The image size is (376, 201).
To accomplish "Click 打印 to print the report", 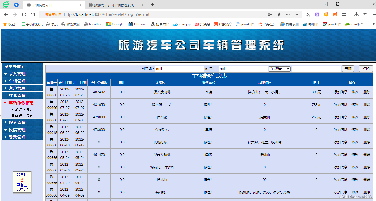I will (365, 68).
